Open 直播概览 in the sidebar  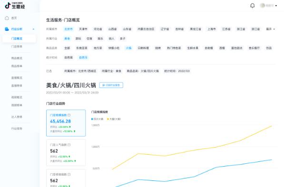point(17,78)
